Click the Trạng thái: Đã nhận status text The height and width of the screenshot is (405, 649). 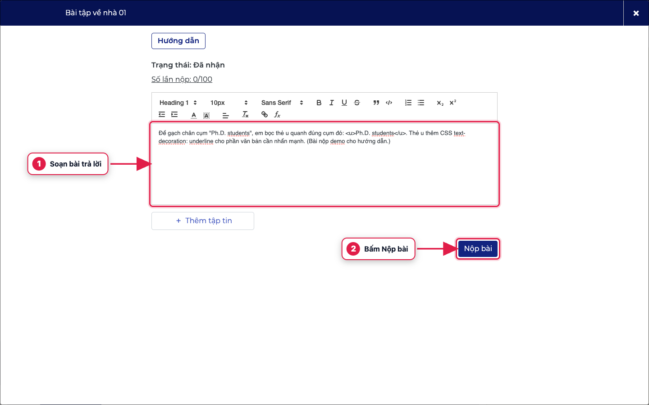[188, 65]
